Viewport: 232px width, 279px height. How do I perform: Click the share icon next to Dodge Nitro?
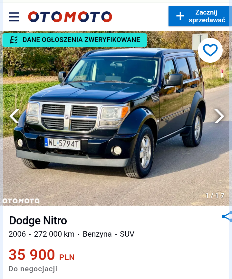click(227, 216)
